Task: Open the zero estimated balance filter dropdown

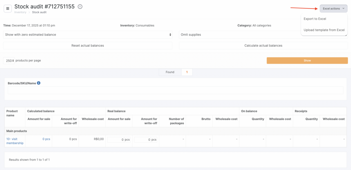Action: [x=88, y=35]
